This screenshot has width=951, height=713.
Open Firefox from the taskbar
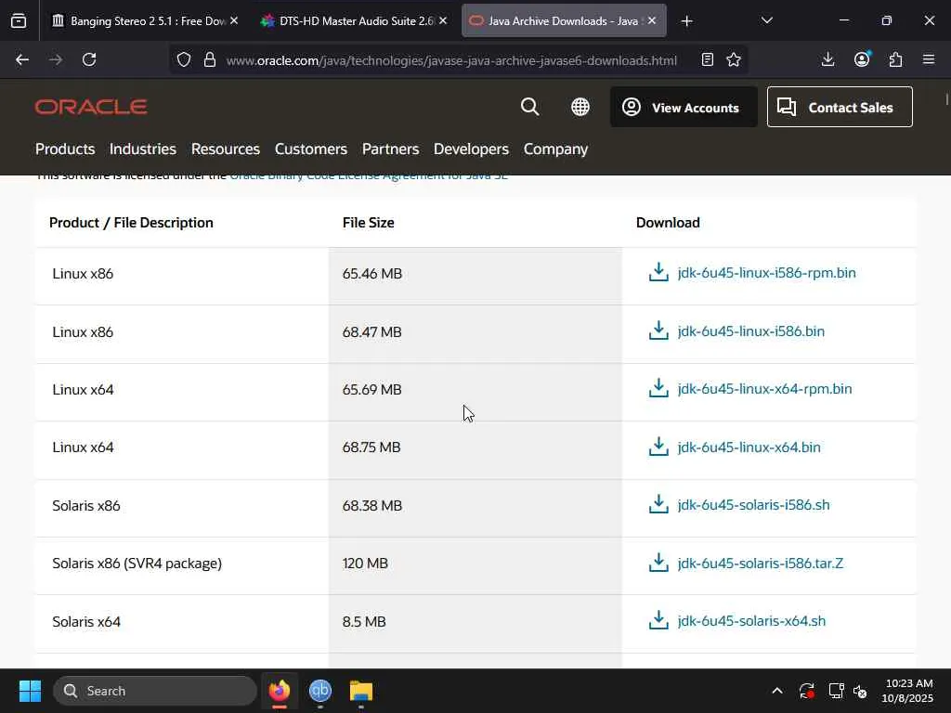point(280,691)
